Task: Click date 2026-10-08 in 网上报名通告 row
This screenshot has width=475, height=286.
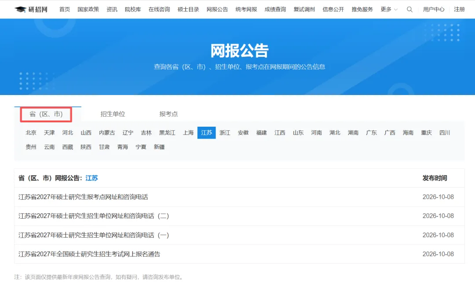Action: coord(438,254)
